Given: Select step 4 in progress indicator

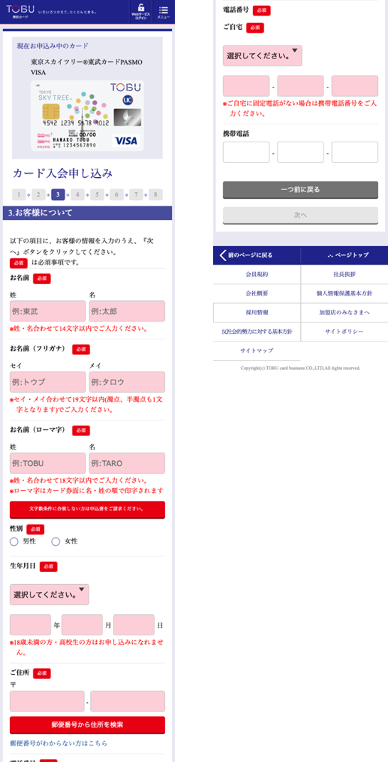Looking at the screenshot, I should click(x=77, y=195).
